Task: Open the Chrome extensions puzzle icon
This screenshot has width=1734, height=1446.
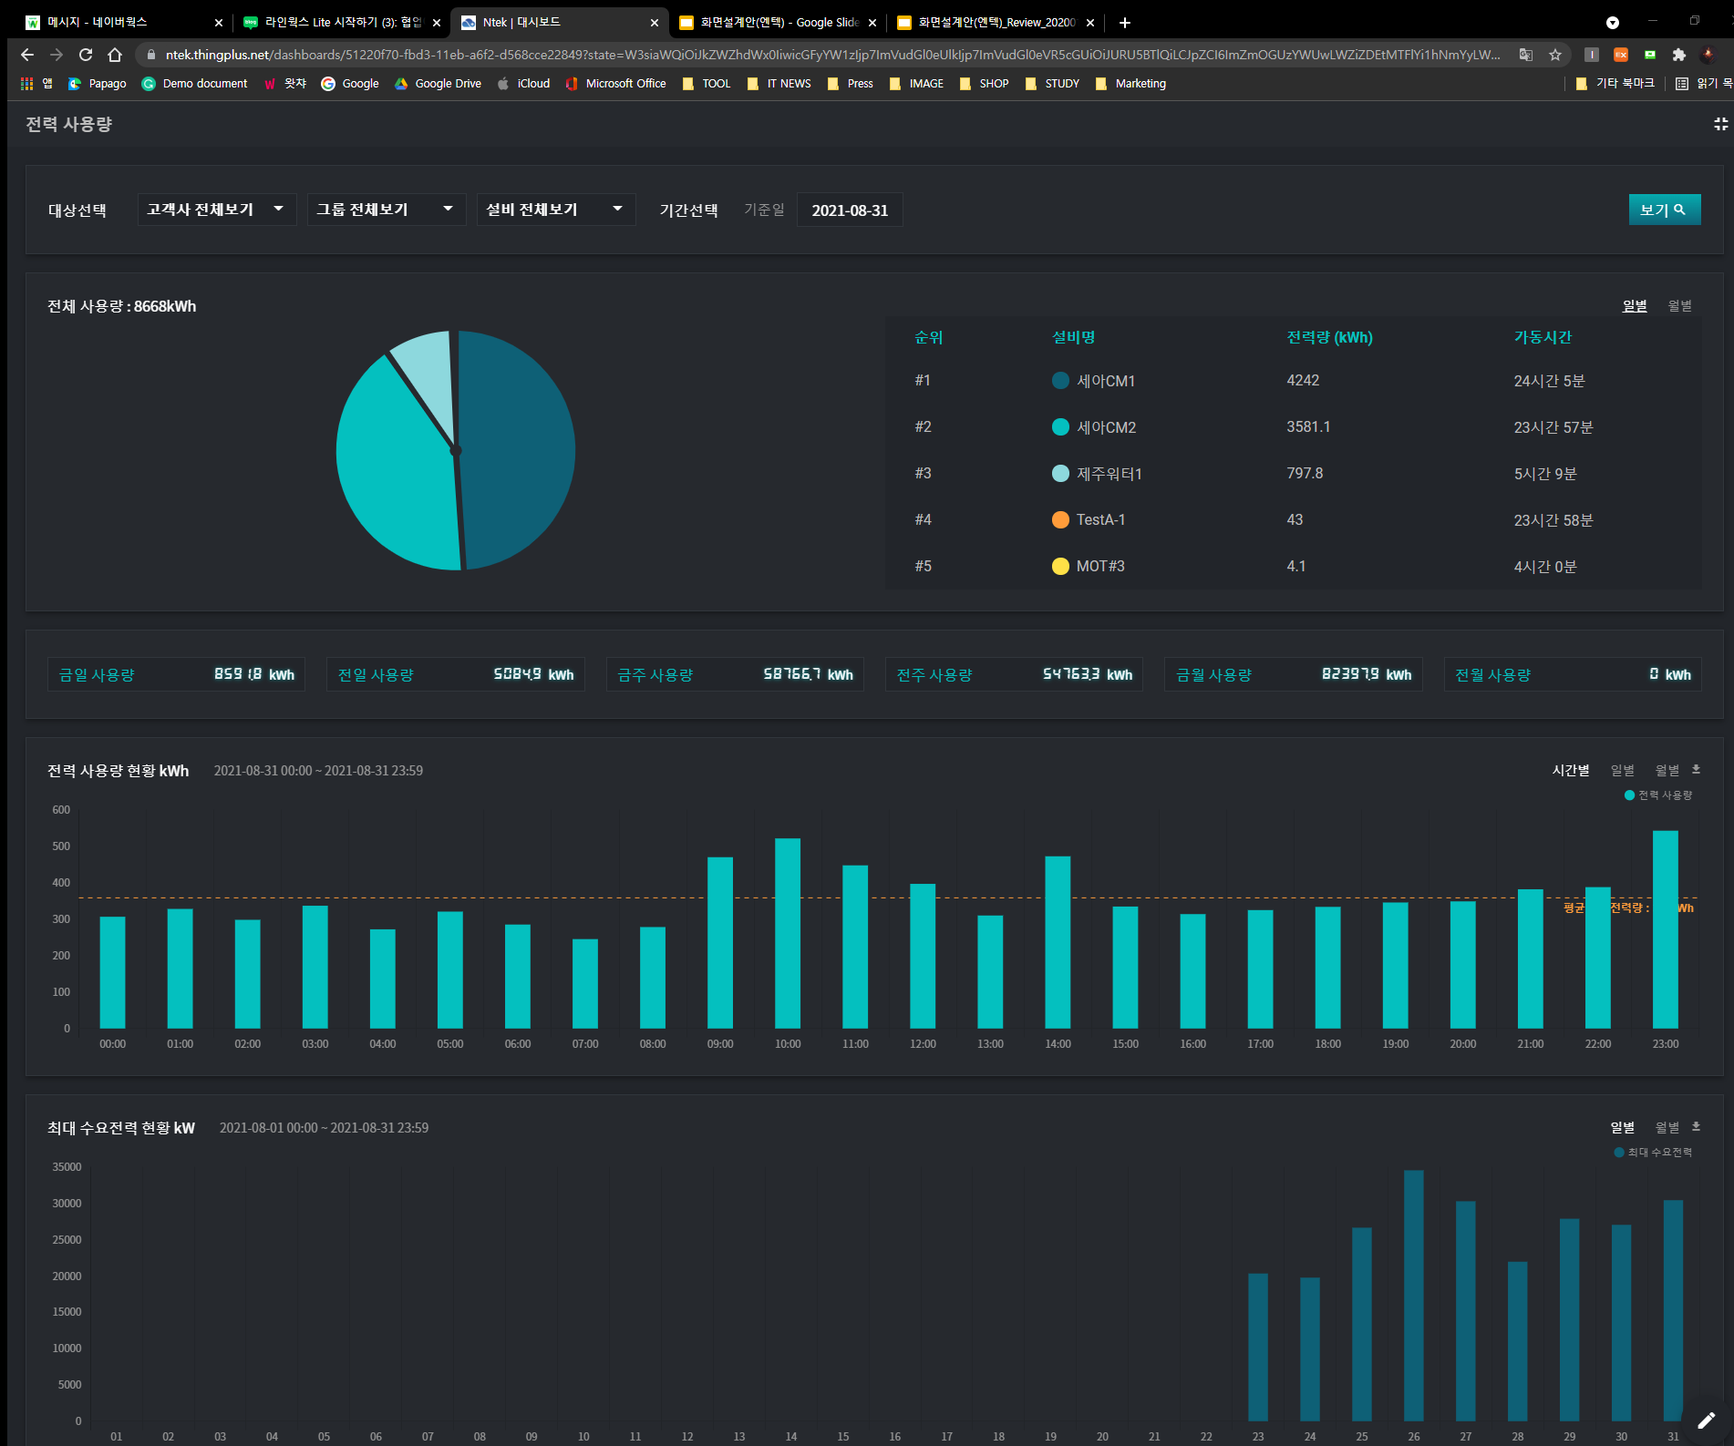Action: coord(1679,55)
